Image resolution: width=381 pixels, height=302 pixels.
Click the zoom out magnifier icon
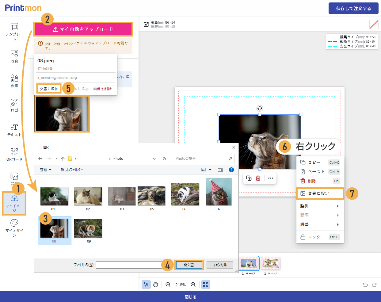click(x=168, y=285)
